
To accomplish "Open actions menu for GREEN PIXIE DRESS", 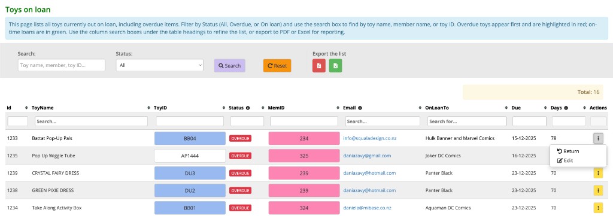I will (599, 190).
